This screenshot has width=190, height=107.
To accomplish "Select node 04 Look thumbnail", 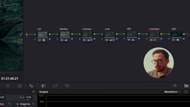I will click(x=110, y=34).
